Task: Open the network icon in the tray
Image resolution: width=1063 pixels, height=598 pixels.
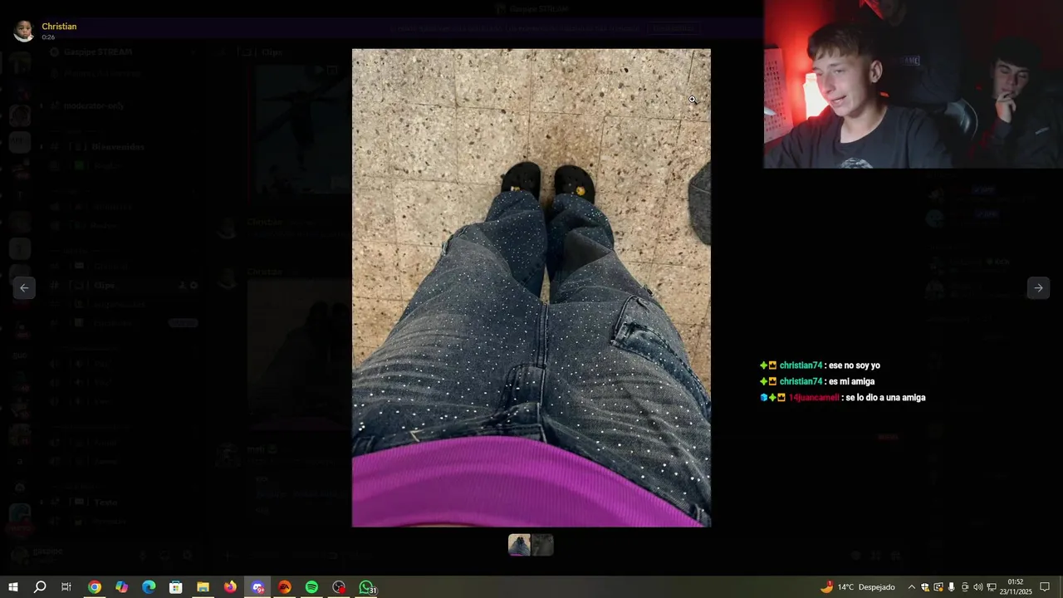Action: click(x=992, y=587)
